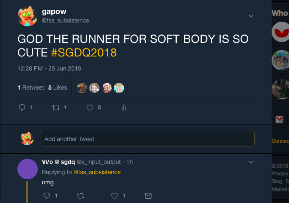Show the 5 Likes list
This screenshot has height=203, width=289.
coord(58,87)
